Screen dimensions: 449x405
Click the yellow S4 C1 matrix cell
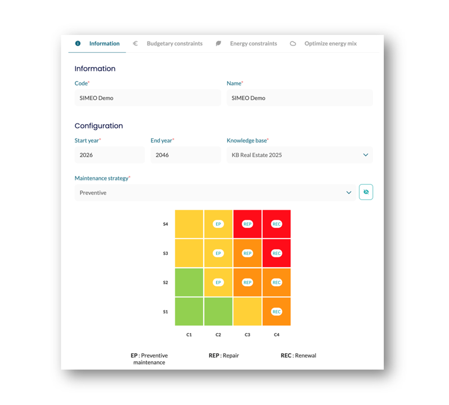[189, 224]
